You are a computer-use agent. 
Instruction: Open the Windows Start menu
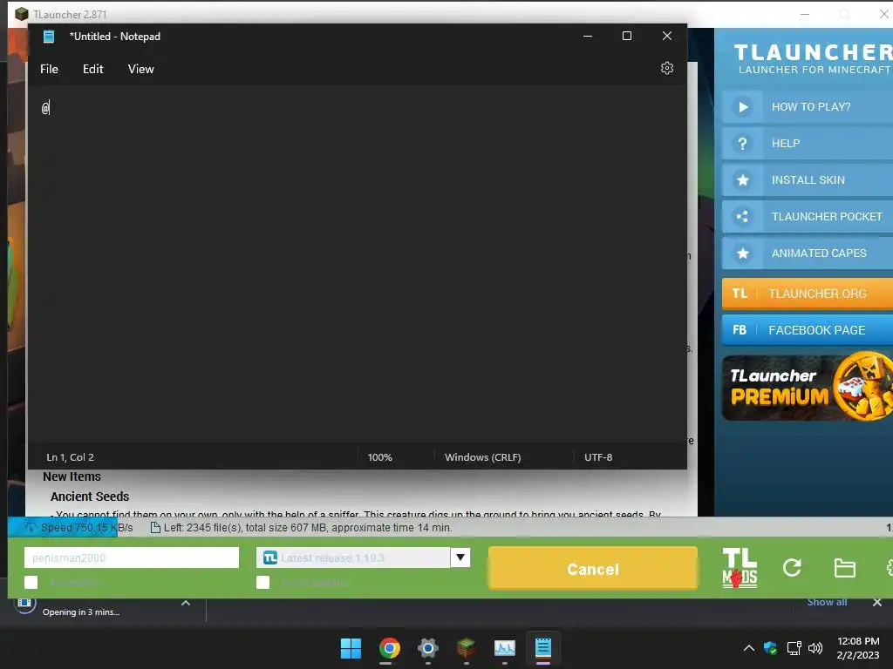[351, 648]
